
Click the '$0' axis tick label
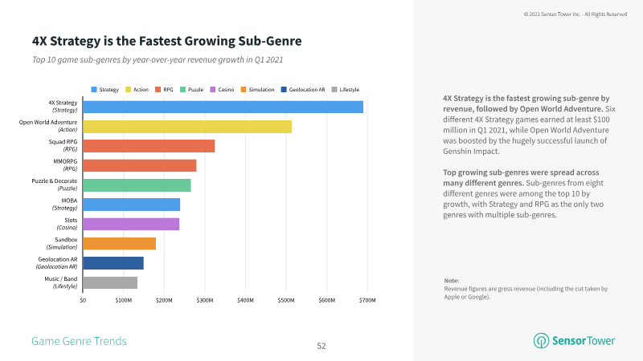83,300
